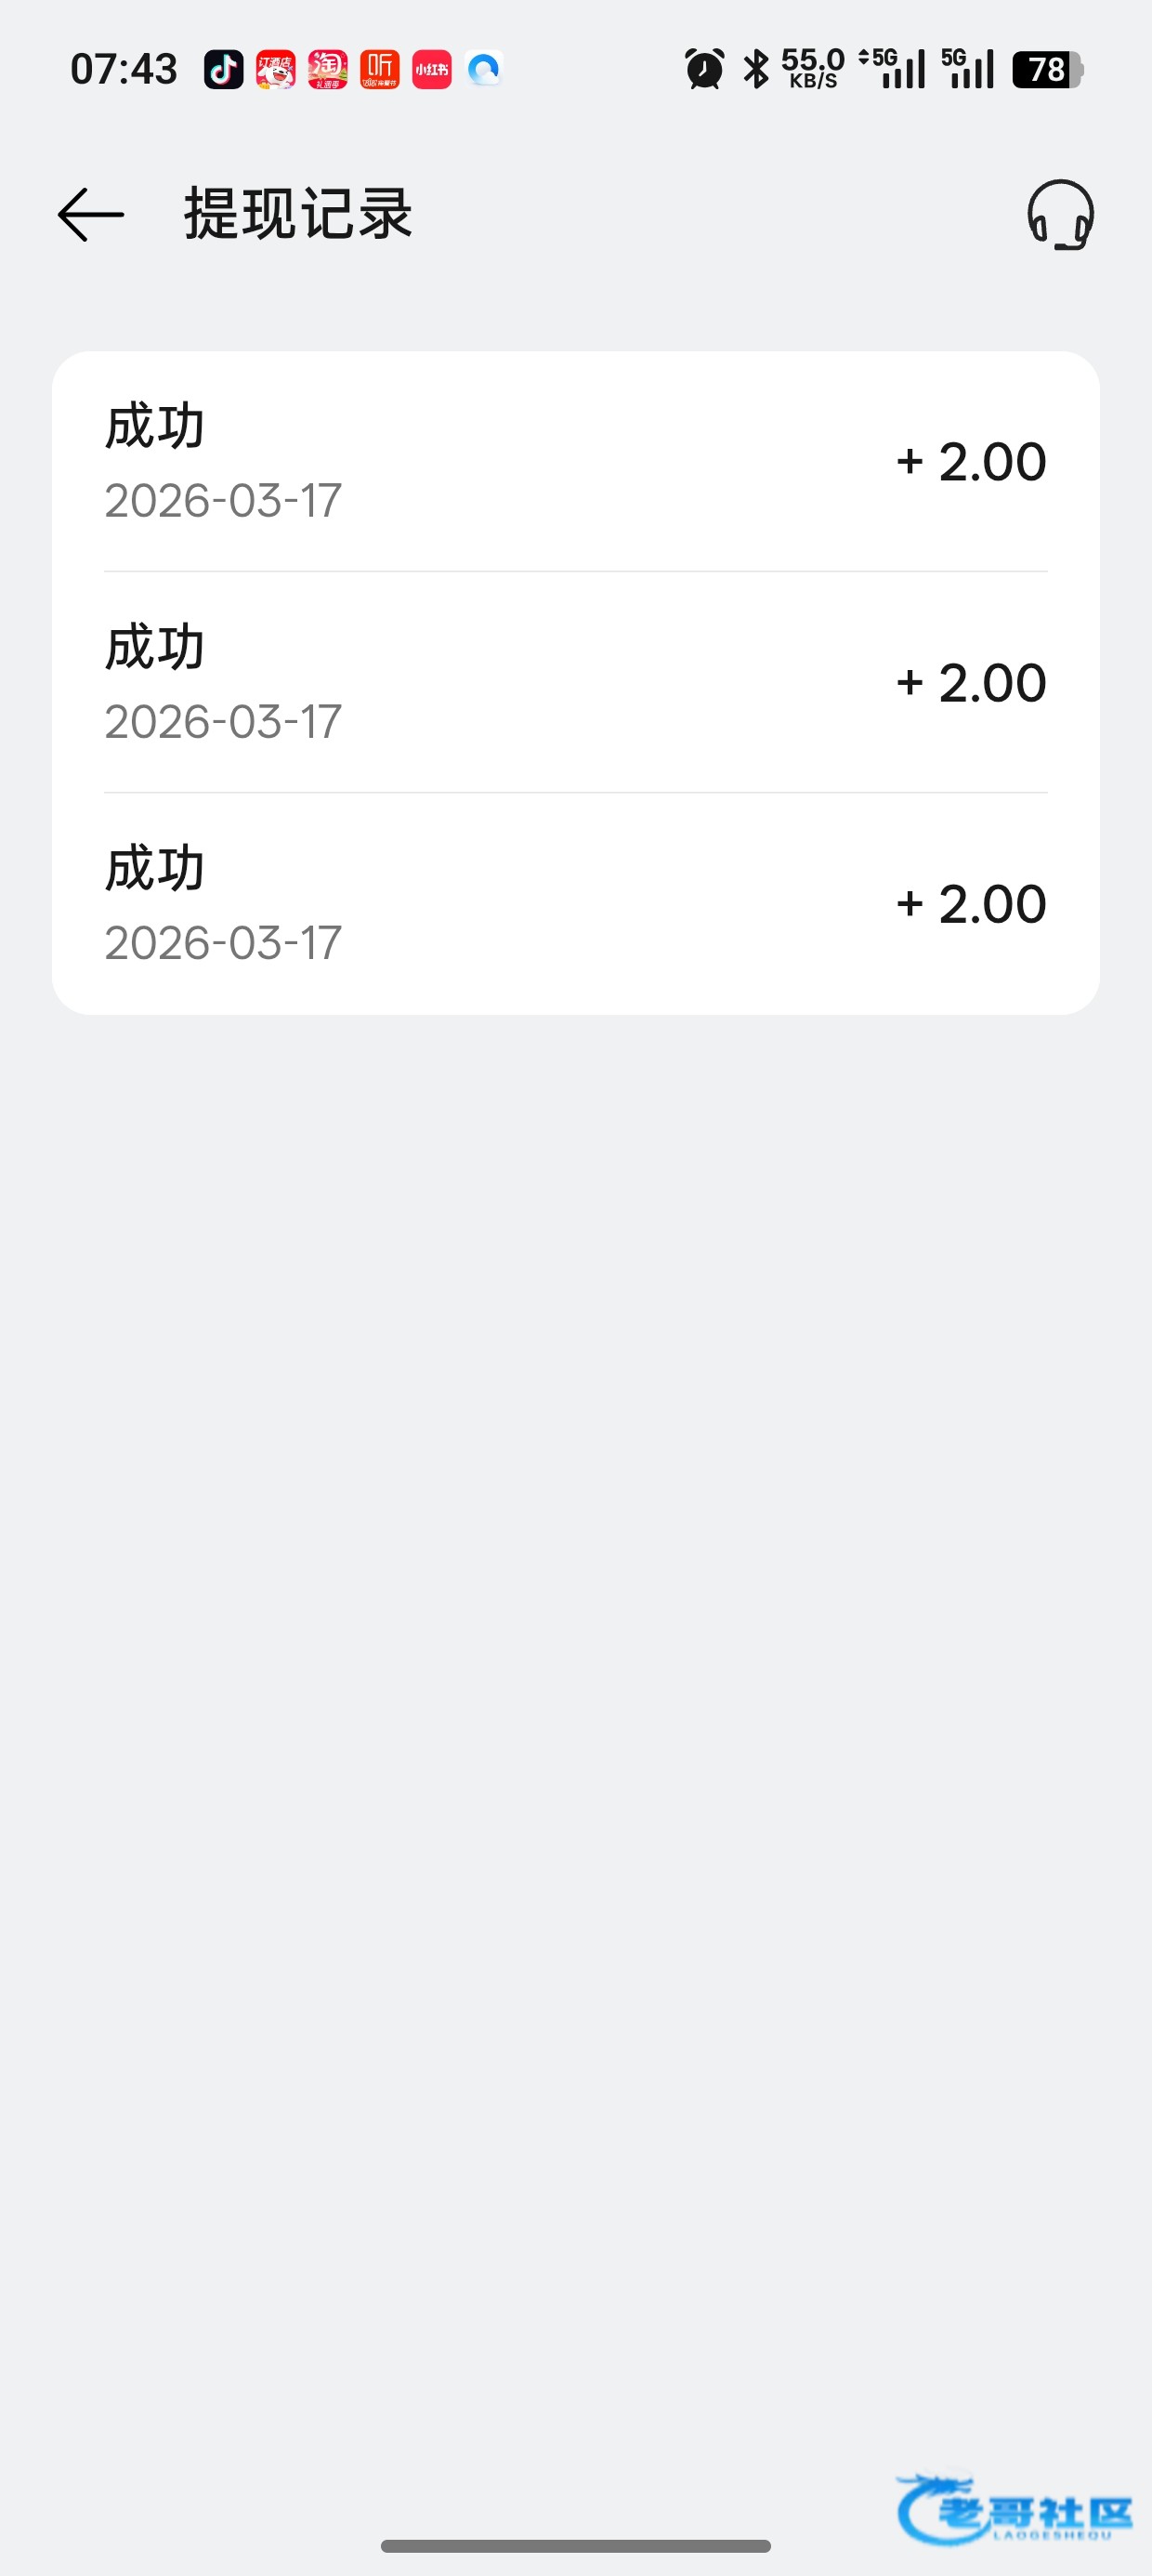Image resolution: width=1152 pixels, height=2576 pixels.
Task: Tap the battery indicator showing 78
Action: 1047,70
